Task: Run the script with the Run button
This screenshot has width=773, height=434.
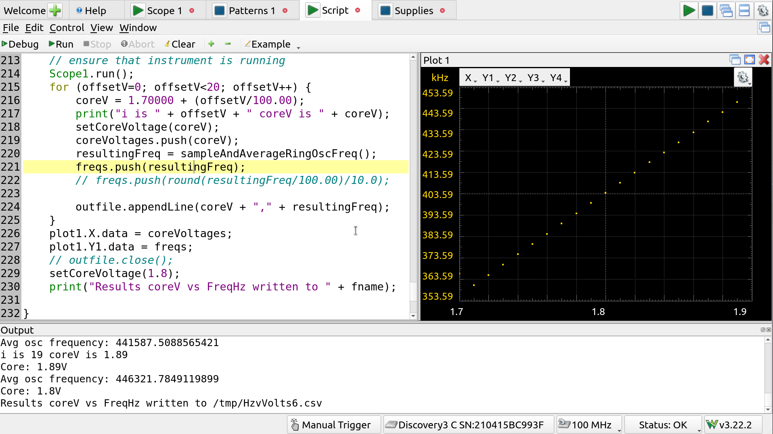Action: coord(61,44)
